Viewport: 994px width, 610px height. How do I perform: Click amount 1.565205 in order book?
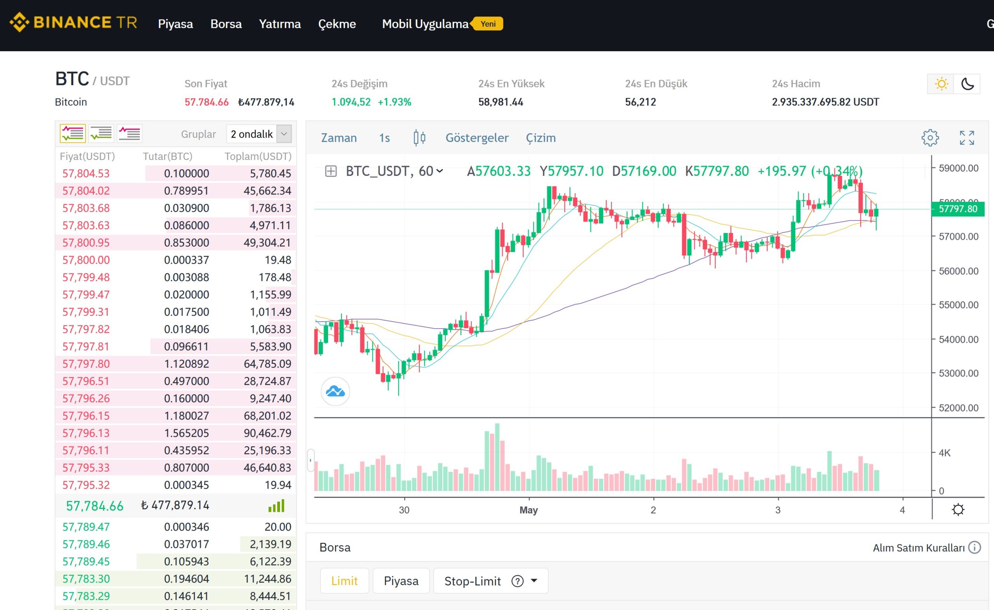[186, 433]
